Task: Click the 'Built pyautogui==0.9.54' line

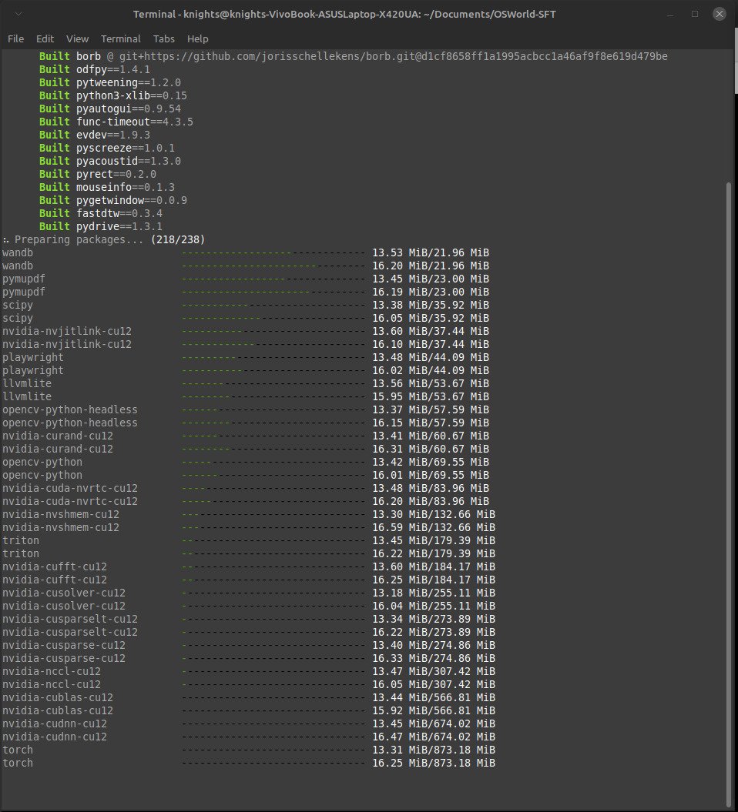Action: [x=110, y=109]
